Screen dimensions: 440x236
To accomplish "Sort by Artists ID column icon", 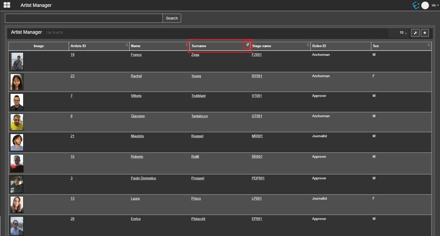I will point(127,45).
